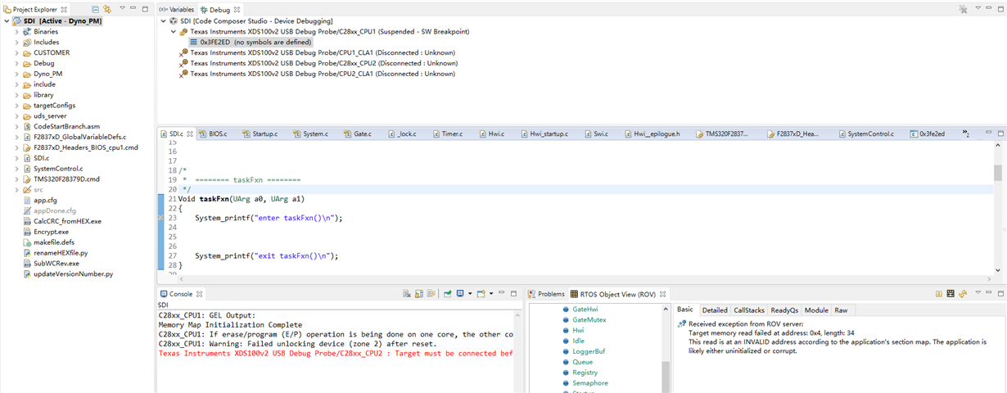
Task: Open the Detailed tab in ROV
Action: point(715,310)
